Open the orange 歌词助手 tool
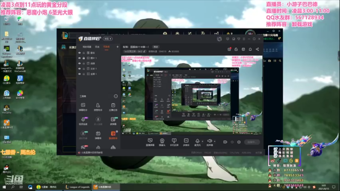 (x=113, y=135)
